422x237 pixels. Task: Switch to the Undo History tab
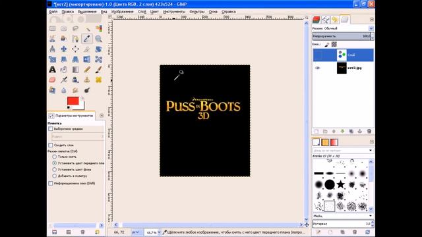tap(334, 19)
